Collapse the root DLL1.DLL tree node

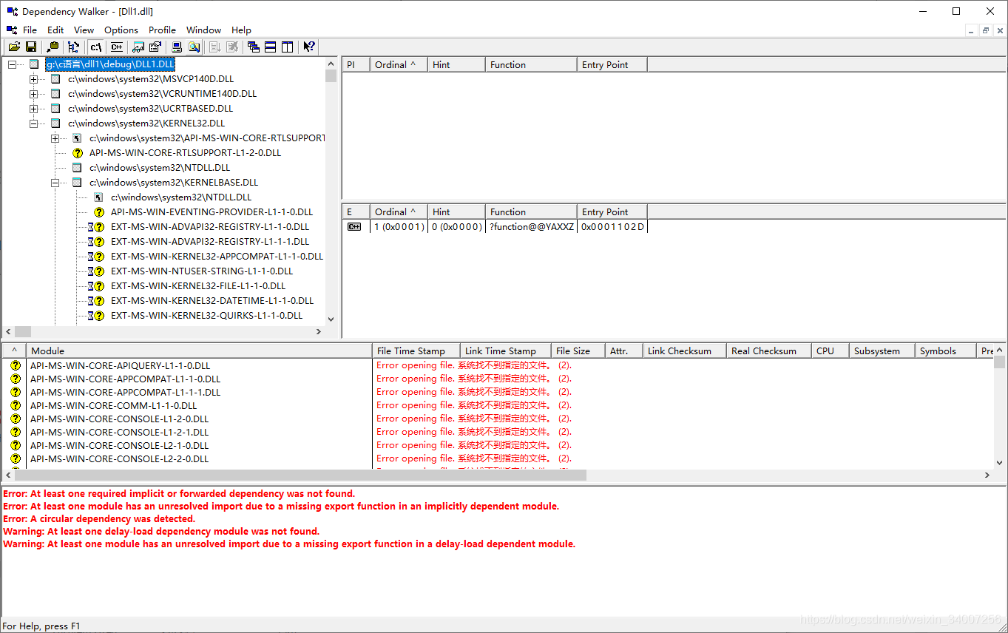[x=12, y=64]
